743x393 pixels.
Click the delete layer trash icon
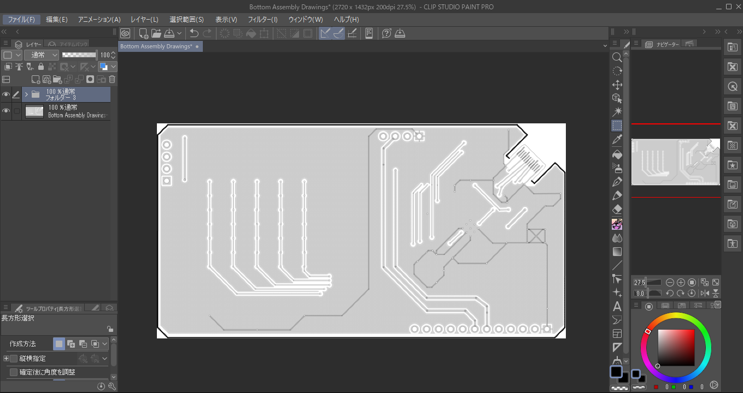tap(112, 79)
